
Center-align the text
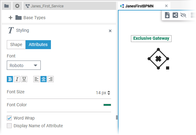click(44, 79)
